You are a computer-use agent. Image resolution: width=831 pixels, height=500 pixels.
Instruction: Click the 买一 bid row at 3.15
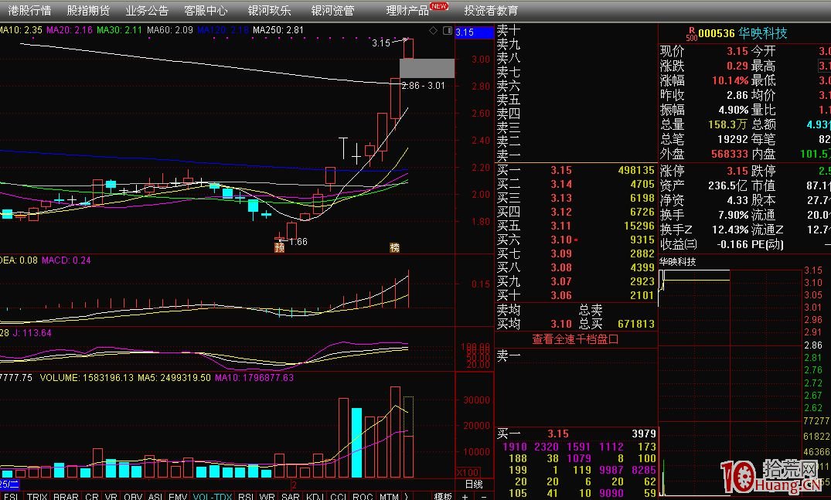pyautogui.click(x=576, y=171)
